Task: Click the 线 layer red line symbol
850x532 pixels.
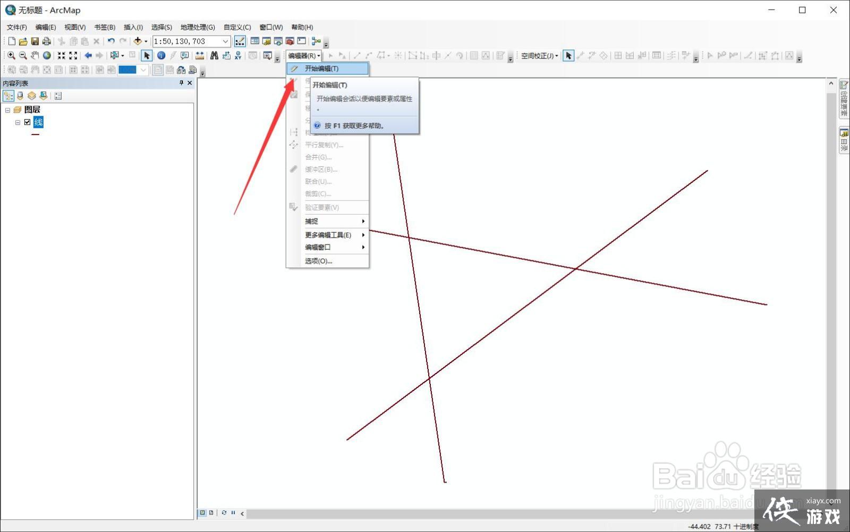Action: click(x=36, y=134)
